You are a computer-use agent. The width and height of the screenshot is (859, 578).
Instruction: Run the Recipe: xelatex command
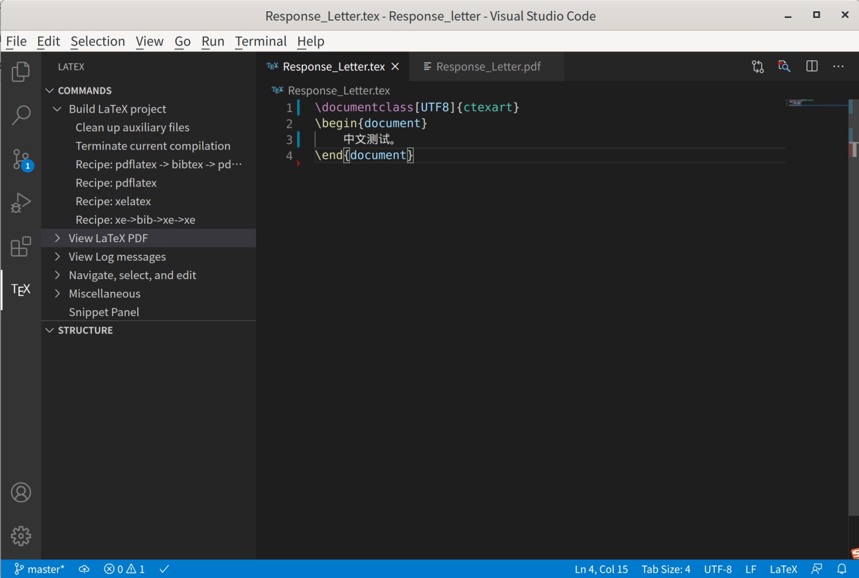click(113, 201)
